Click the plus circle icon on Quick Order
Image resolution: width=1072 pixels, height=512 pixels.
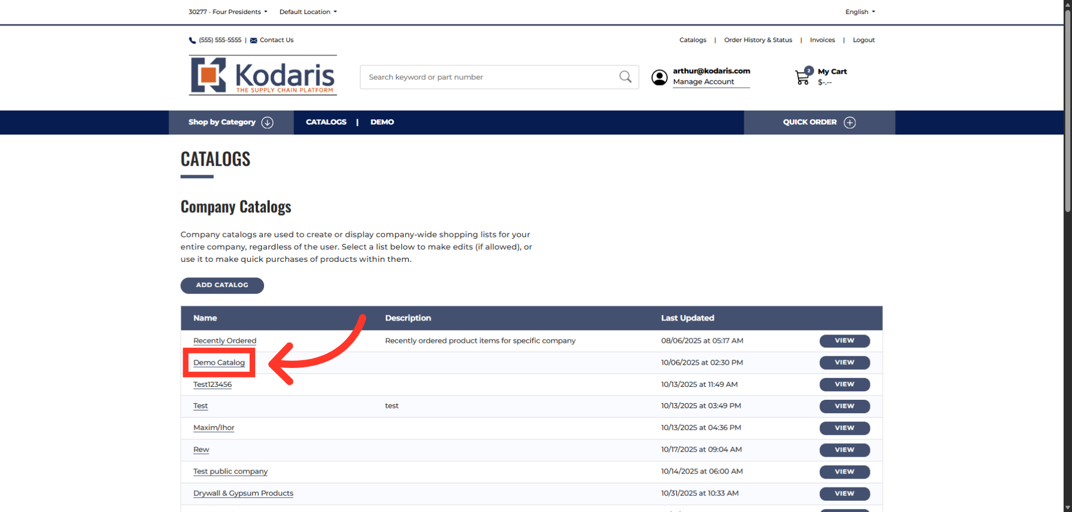(x=850, y=122)
